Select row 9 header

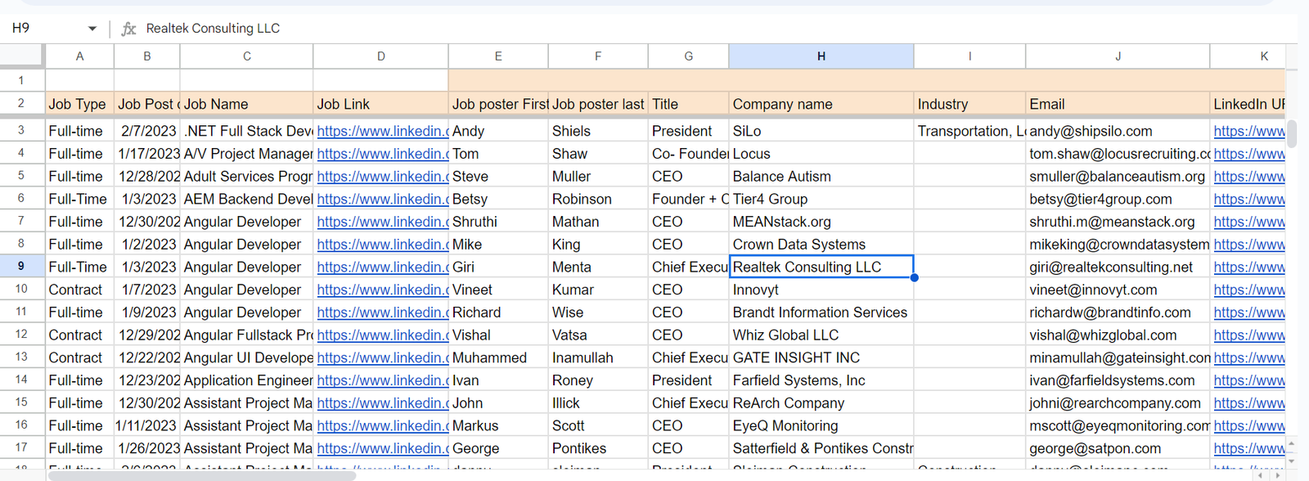pos(21,267)
